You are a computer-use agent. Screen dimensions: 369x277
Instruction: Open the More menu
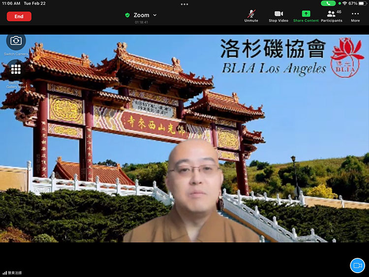[355, 16]
